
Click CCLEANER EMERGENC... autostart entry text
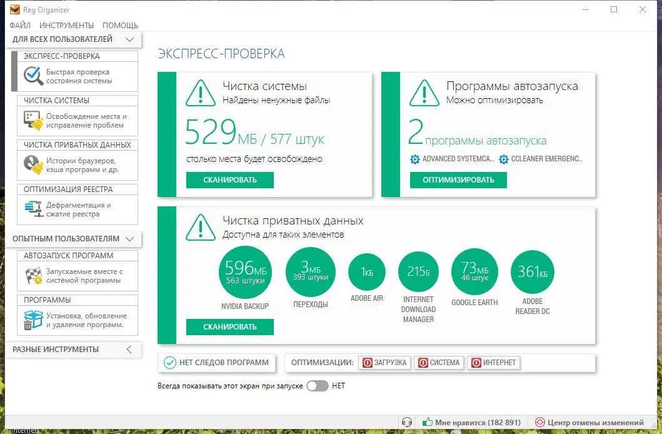[547, 159]
